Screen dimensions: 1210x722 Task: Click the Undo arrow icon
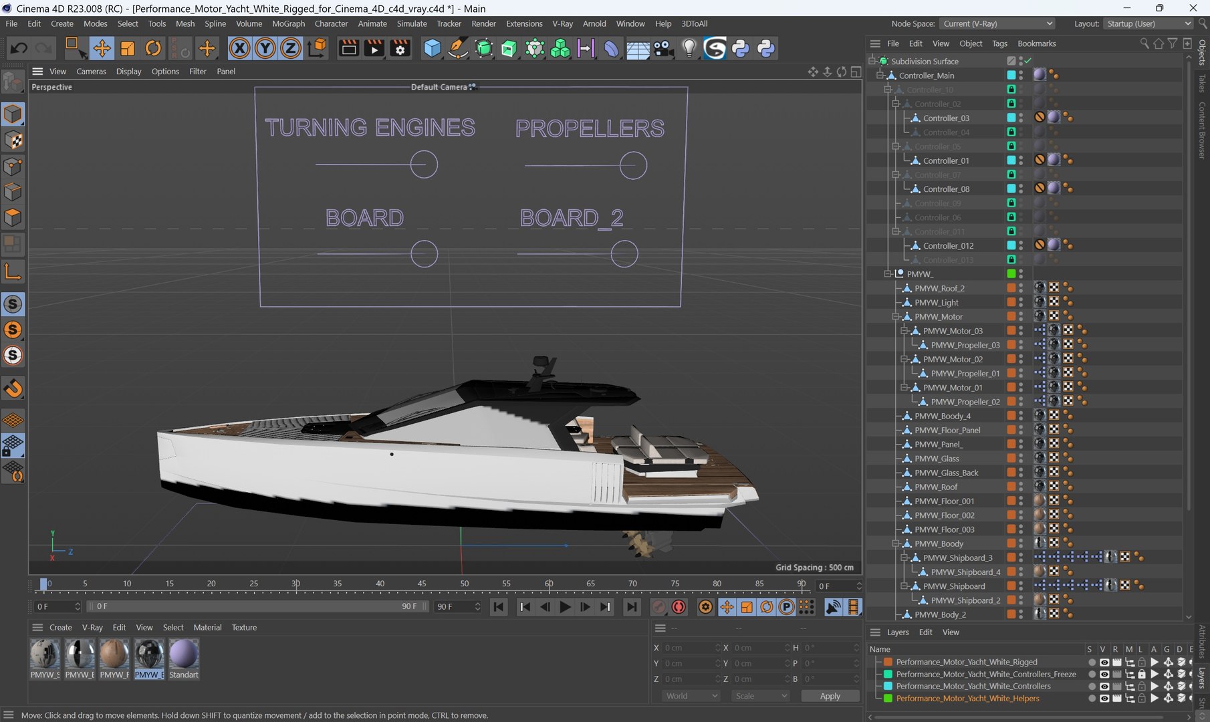click(x=19, y=48)
